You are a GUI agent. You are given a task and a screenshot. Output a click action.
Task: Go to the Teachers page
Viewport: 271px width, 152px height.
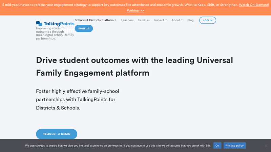coord(127,20)
